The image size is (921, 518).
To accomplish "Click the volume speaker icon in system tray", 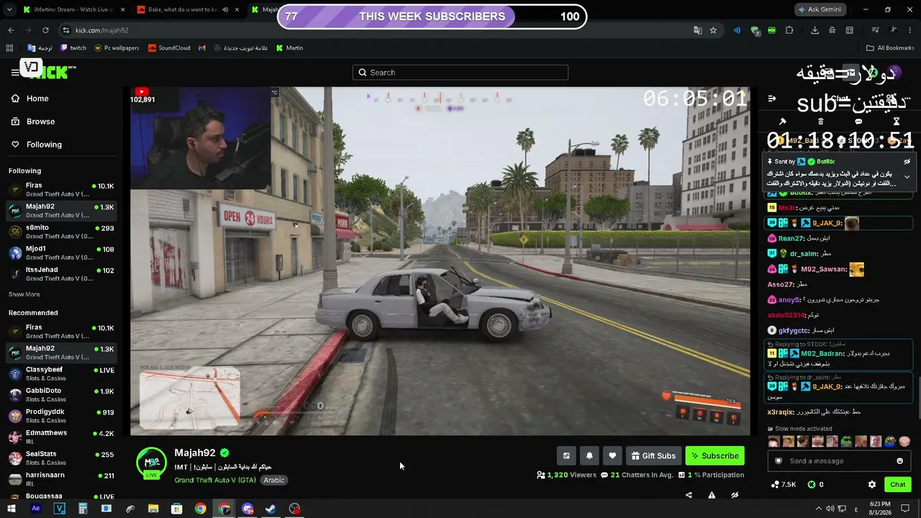I will pos(830,509).
